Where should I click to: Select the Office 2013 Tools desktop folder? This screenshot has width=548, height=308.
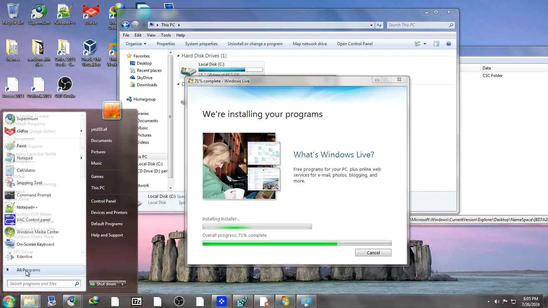pyautogui.click(x=65, y=52)
